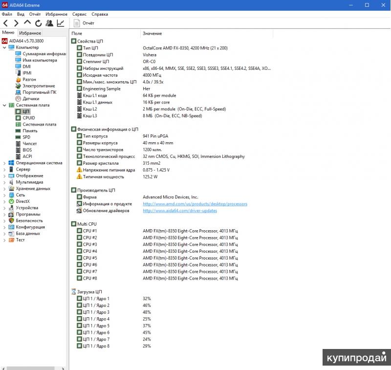Select the AIDA64 v5.70.3800 root item
Image resolution: width=391 pixels, height=370 pixels.
pos(22,41)
